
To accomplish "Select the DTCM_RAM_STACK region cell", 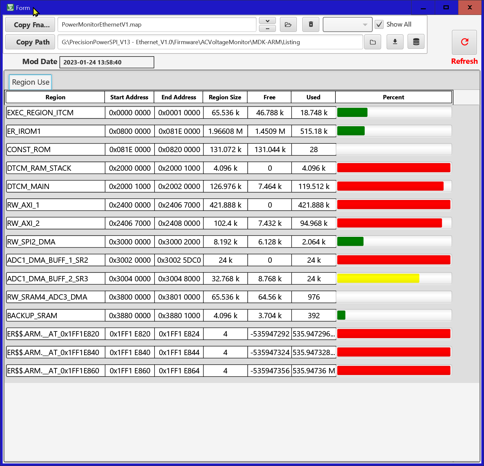I will (x=56, y=168).
